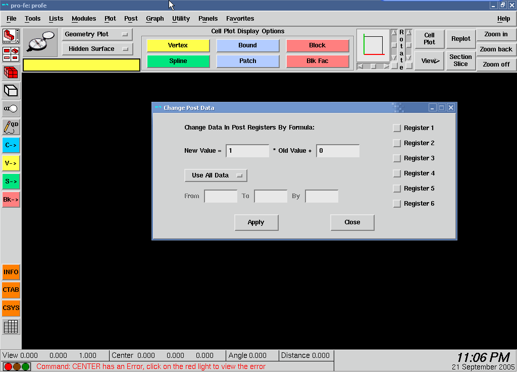Screen dimensions: 517x372
Task: Open the Graph menu
Action: pos(155,19)
